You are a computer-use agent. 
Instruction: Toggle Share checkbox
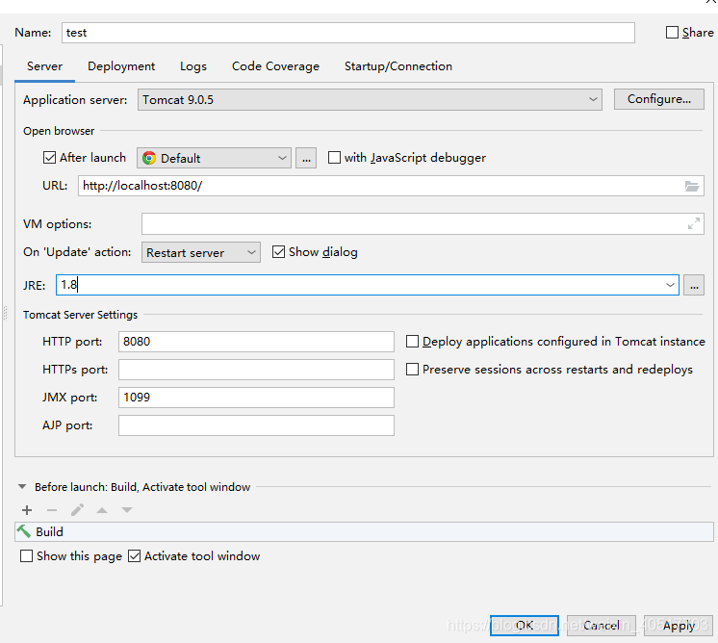tap(672, 33)
